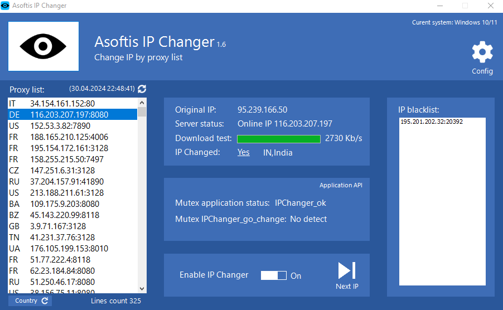Click the proxy list scroll down arrow

point(142,288)
